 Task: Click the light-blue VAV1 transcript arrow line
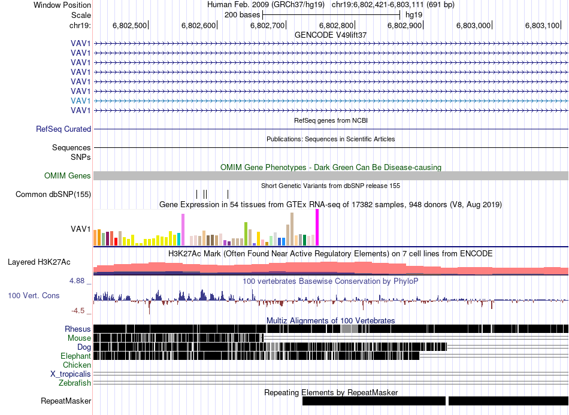click(x=331, y=101)
